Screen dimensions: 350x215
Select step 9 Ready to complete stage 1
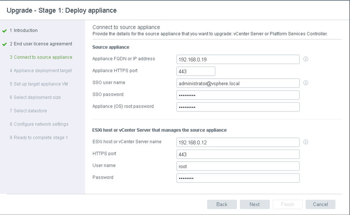pyautogui.click(x=39, y=137)
